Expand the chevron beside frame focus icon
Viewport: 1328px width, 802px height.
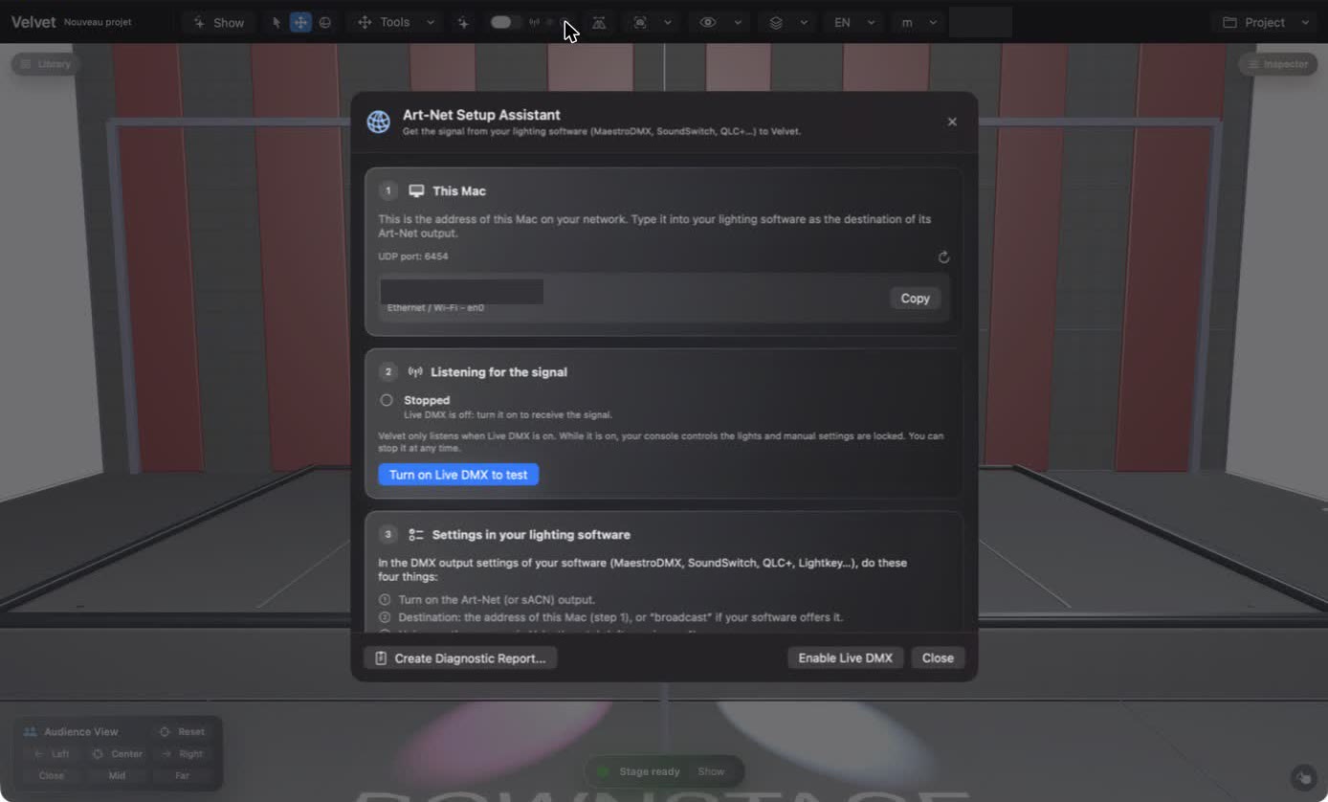pos(667,22)
